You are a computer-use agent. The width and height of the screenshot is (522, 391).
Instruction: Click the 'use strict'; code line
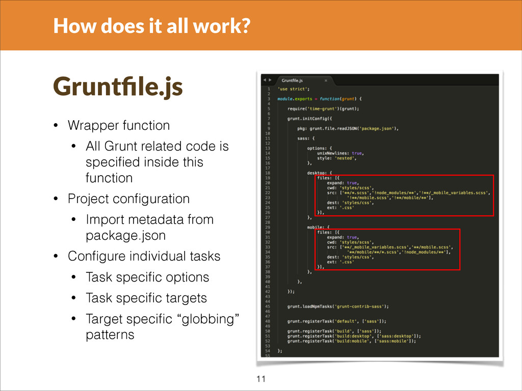click(x=293, y=89)
